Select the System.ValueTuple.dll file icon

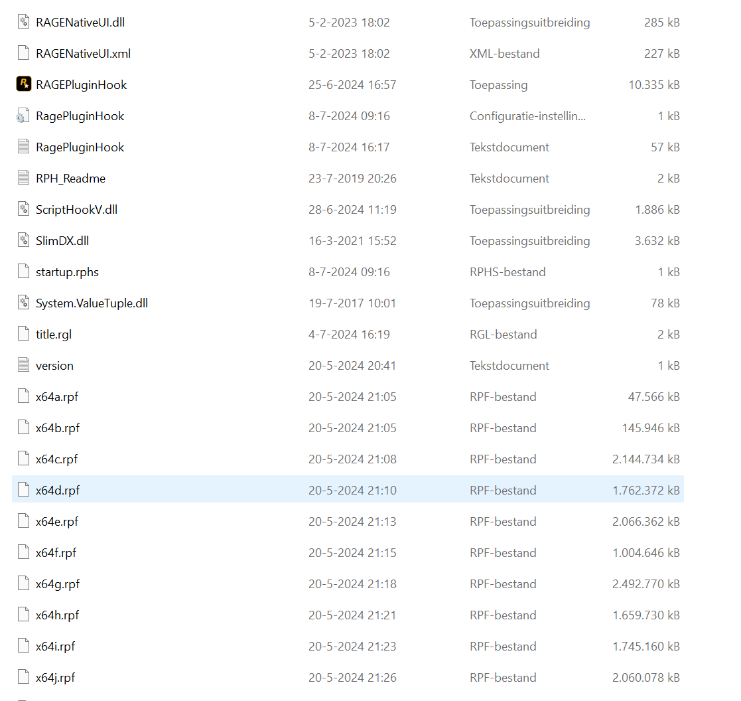pyautogui.click(x=24, y=303)
